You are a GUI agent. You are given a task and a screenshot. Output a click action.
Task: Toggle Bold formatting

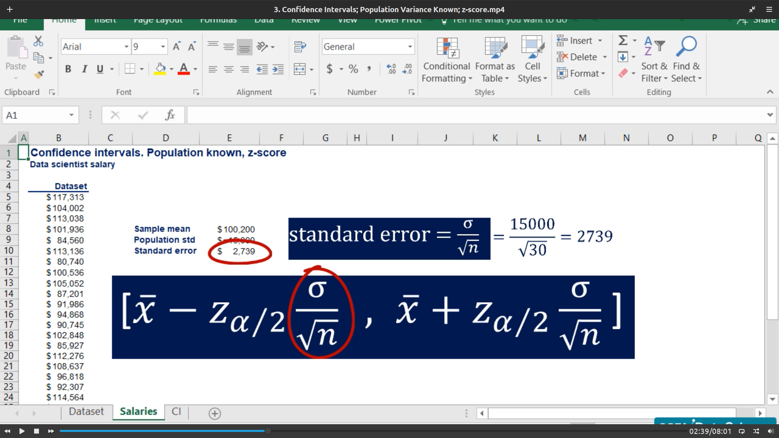[x=68, y=69]
